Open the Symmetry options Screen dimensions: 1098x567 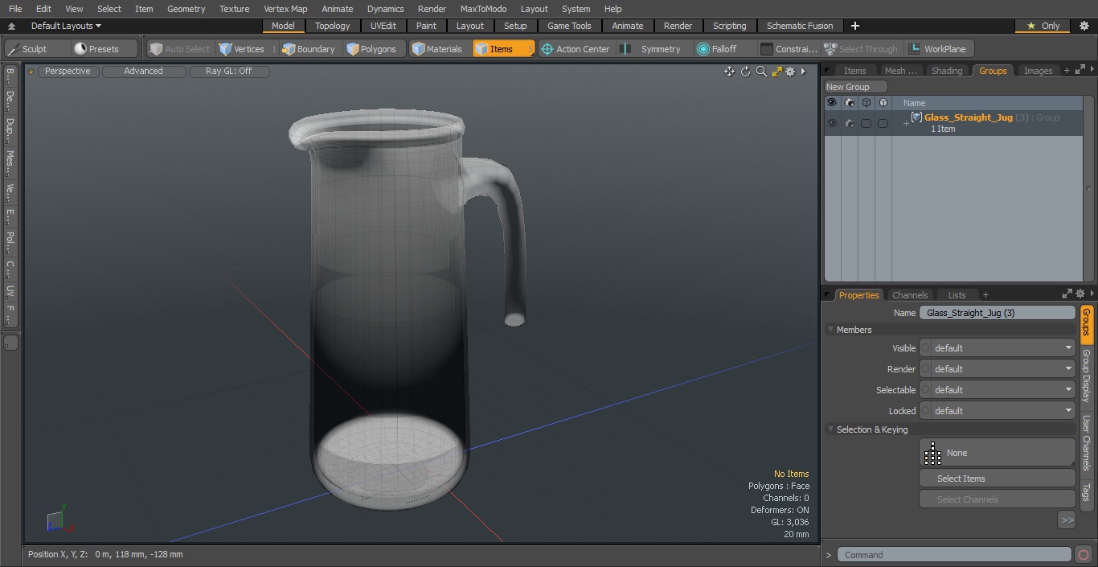[x=653, y=49]
